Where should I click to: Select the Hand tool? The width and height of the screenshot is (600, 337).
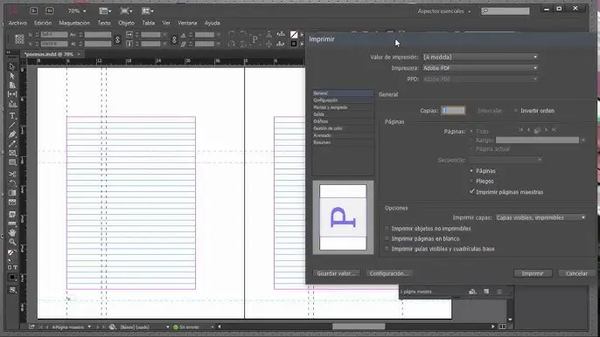(12, 233)
